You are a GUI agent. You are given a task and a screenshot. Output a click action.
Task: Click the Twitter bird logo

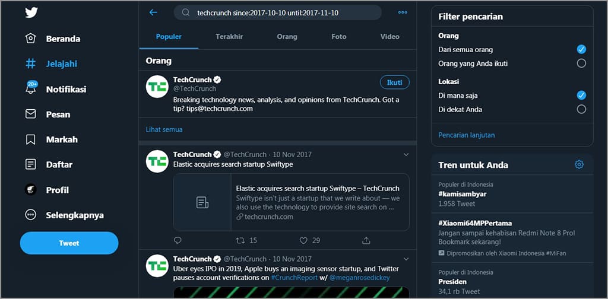31,12
